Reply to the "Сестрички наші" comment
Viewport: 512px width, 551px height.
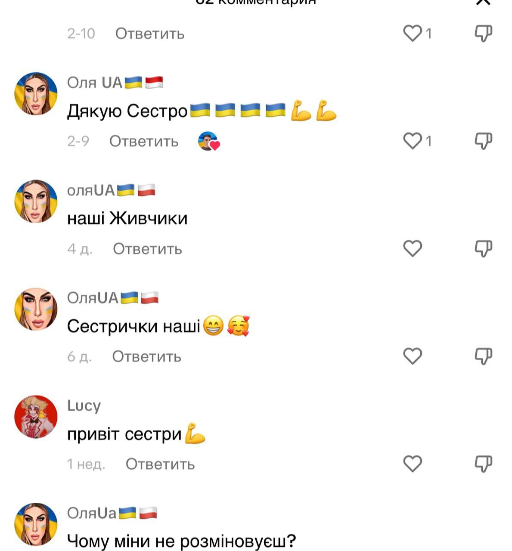coord(146,356)
